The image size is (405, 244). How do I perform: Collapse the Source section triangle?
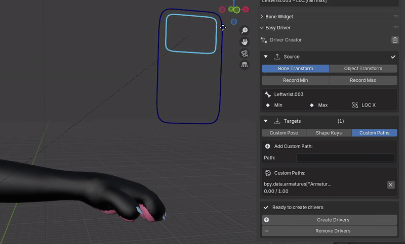click(265, 57)
